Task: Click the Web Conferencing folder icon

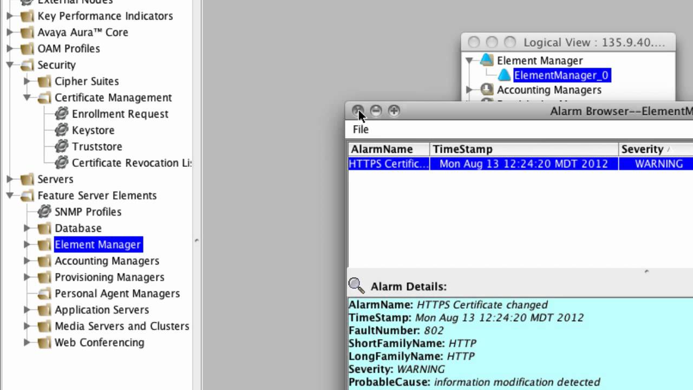Action: [44, 342]
